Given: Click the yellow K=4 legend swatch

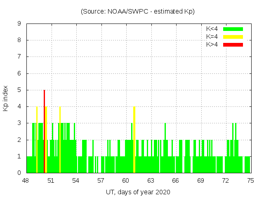Looking at the screenshot, I should [233, 37].
